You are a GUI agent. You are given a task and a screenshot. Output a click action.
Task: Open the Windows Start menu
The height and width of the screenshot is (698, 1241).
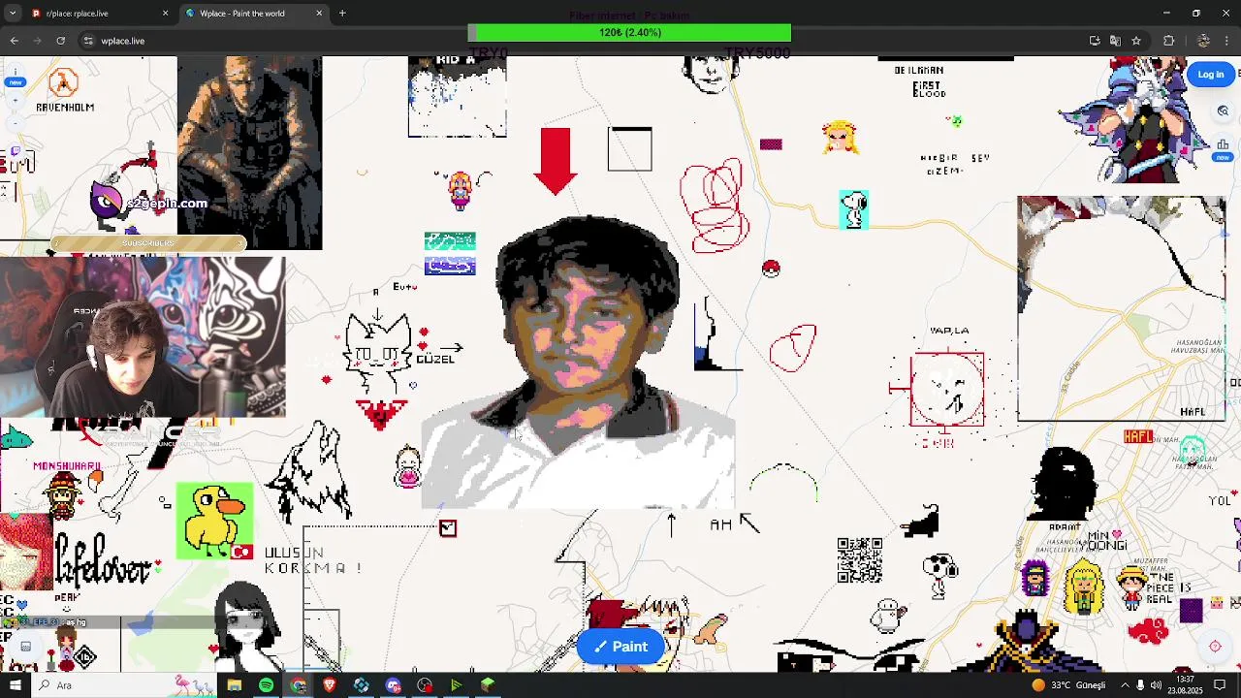coord(15,685)
